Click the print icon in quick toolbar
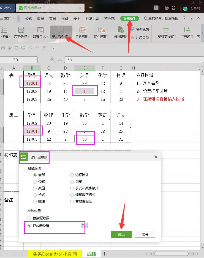Screen dimensions: 204x258 [x=17, y=48]
